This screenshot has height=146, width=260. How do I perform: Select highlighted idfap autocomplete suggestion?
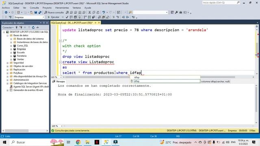(x=167, y=81)
